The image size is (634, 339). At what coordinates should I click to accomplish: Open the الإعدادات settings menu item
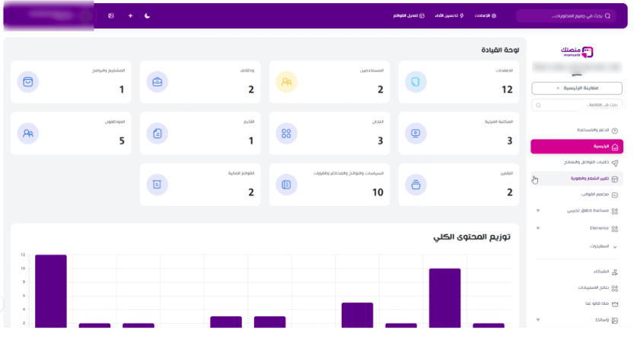pos(486,16)
